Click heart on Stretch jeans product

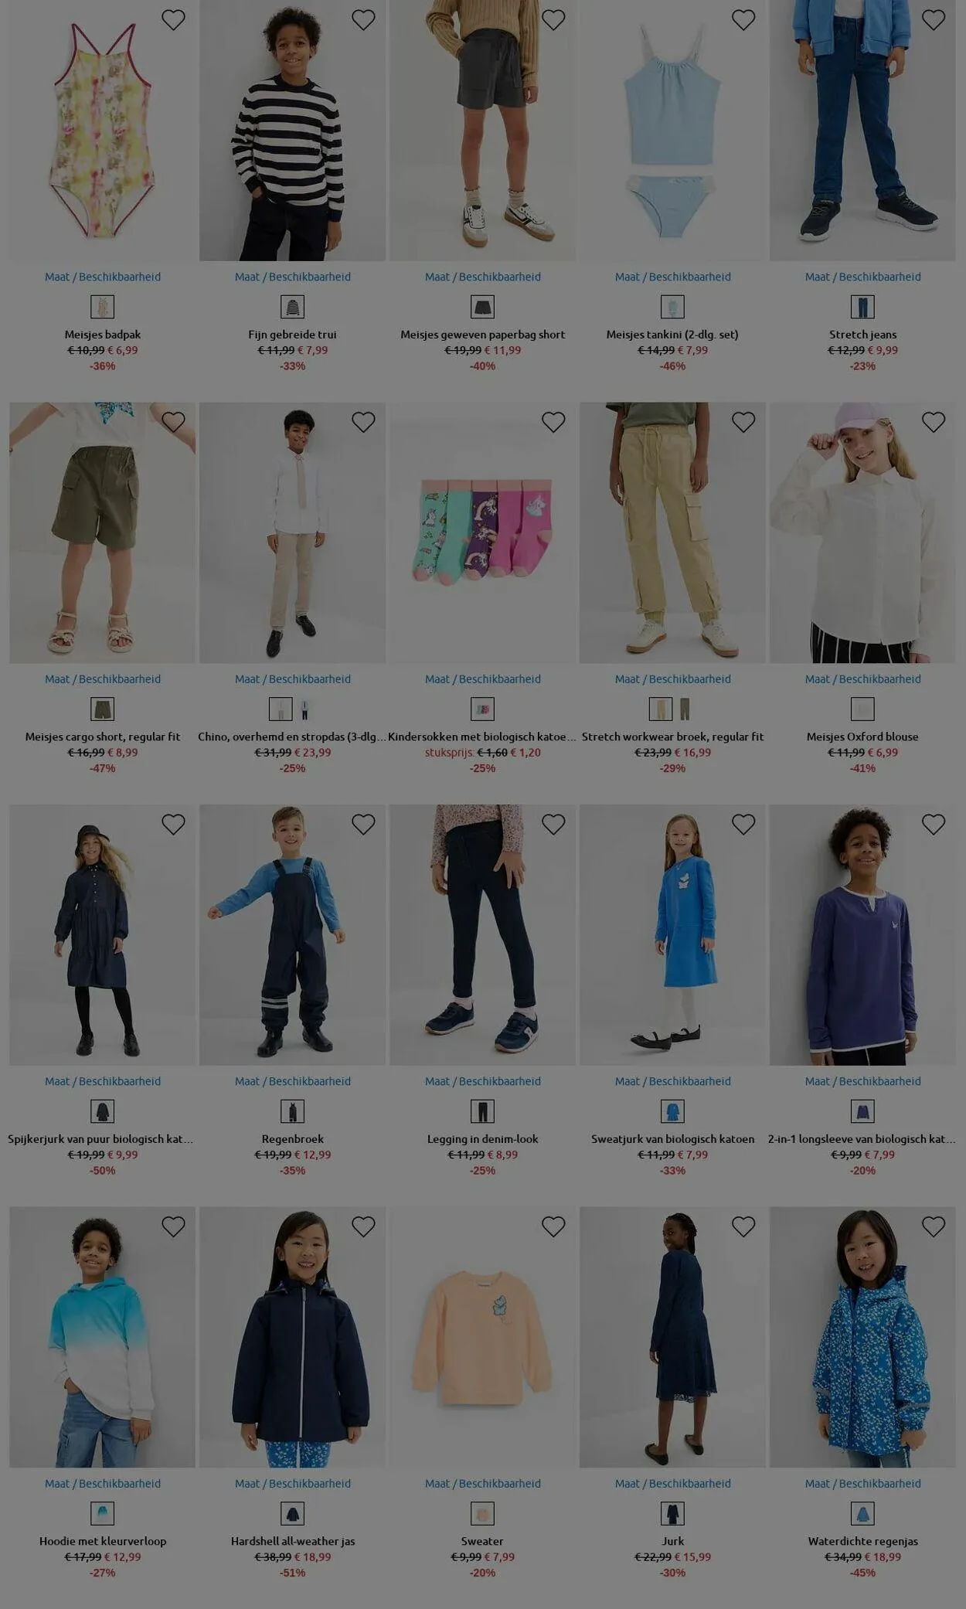click(934, 20)
